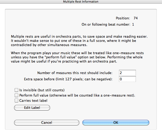Image resolution: width=162 pixels, height=135 pixels.
Task: Click 'On or following beat number' label
Action: [x=106, y=25]
